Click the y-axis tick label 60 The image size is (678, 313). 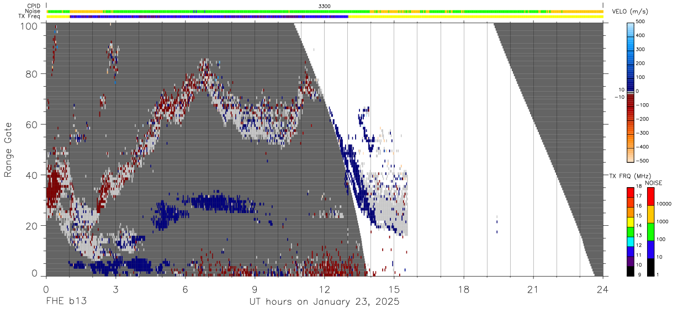point(32,125)
